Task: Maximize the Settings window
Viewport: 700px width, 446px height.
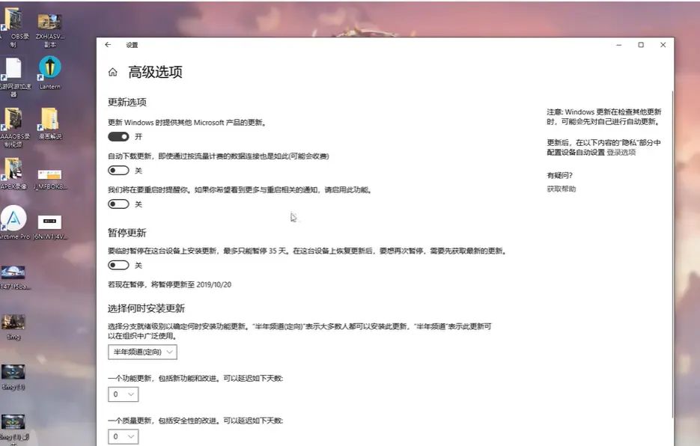Action: click(x=641, y=45)
